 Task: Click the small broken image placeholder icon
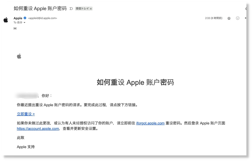(x=15, y=29)
